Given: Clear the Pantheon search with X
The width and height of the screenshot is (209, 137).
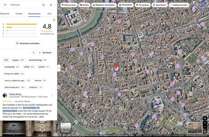Looking at the screenshot, I should (x=51, y=5).
